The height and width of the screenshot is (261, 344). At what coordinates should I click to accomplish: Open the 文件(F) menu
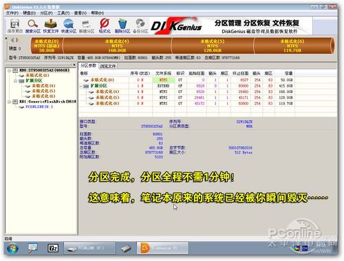coord(12,13)
